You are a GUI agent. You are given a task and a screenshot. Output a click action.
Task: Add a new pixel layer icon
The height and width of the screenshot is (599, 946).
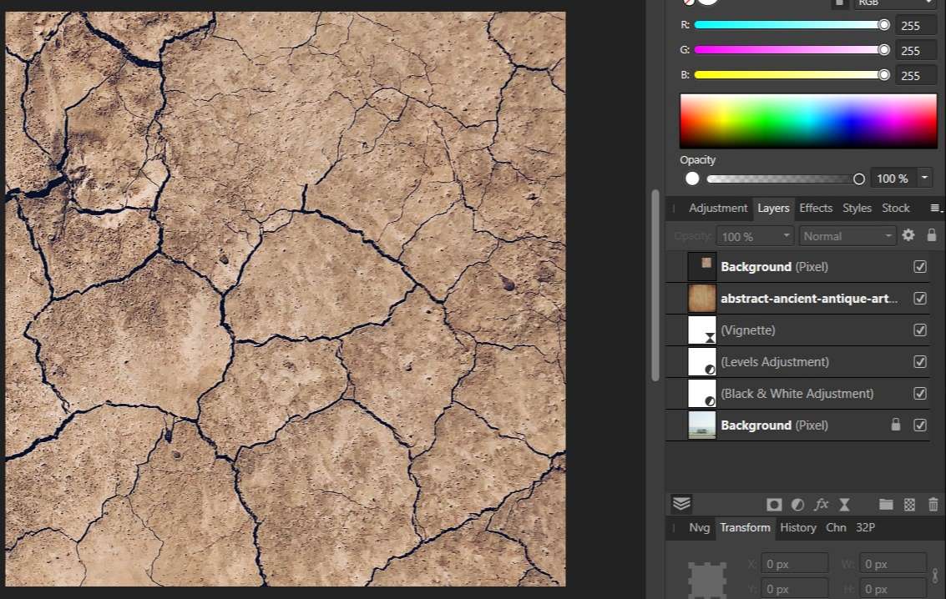(910, 505)
